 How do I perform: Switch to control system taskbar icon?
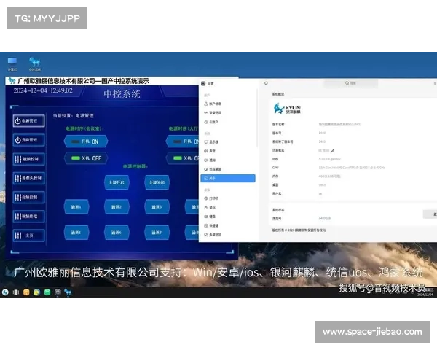click(68, 292)
